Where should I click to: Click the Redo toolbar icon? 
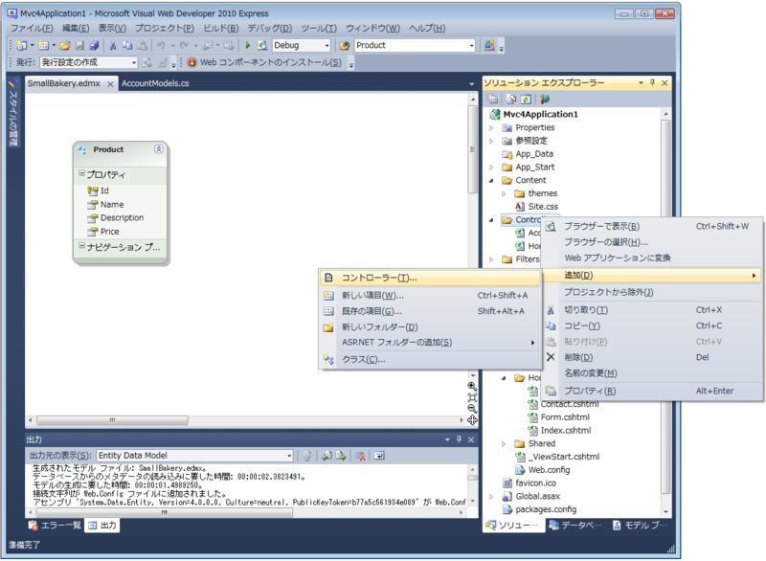point(184,45)
